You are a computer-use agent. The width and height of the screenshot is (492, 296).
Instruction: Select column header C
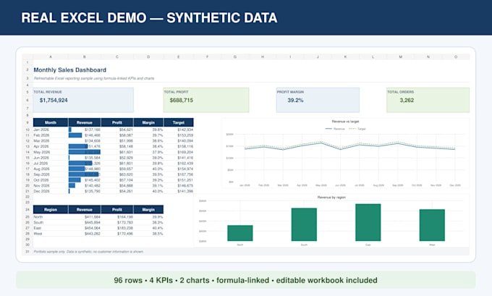point(117,57)
